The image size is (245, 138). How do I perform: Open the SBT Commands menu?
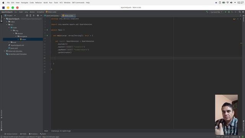click(x=78, y=3)
